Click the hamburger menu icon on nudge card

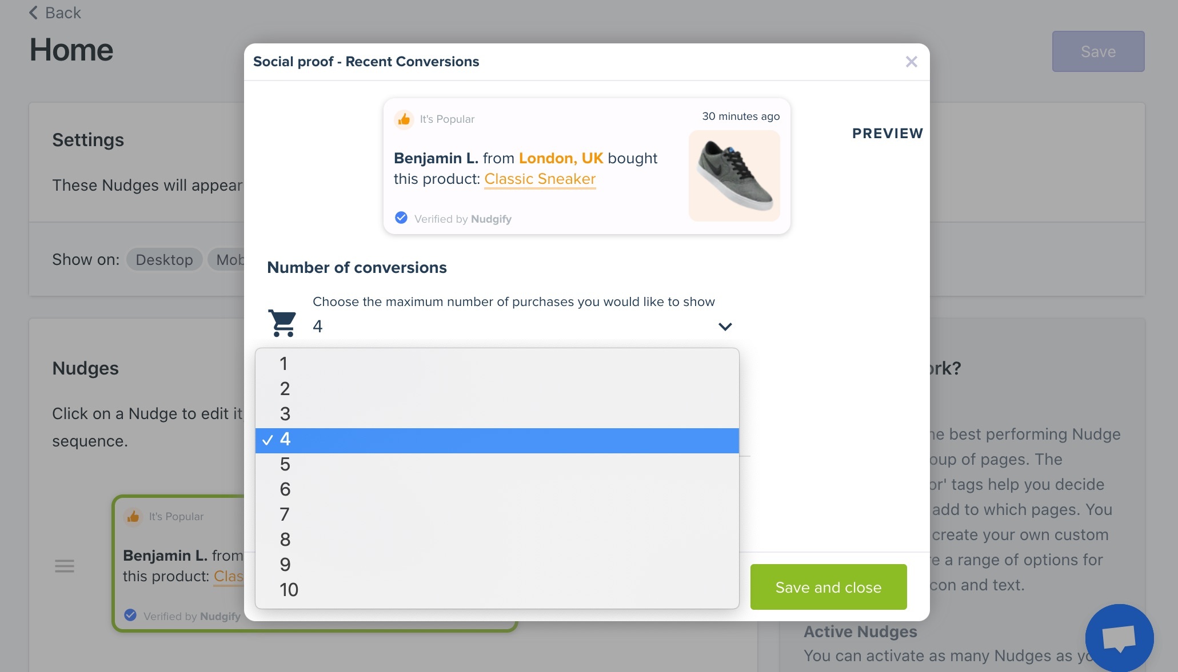(64, 565)
